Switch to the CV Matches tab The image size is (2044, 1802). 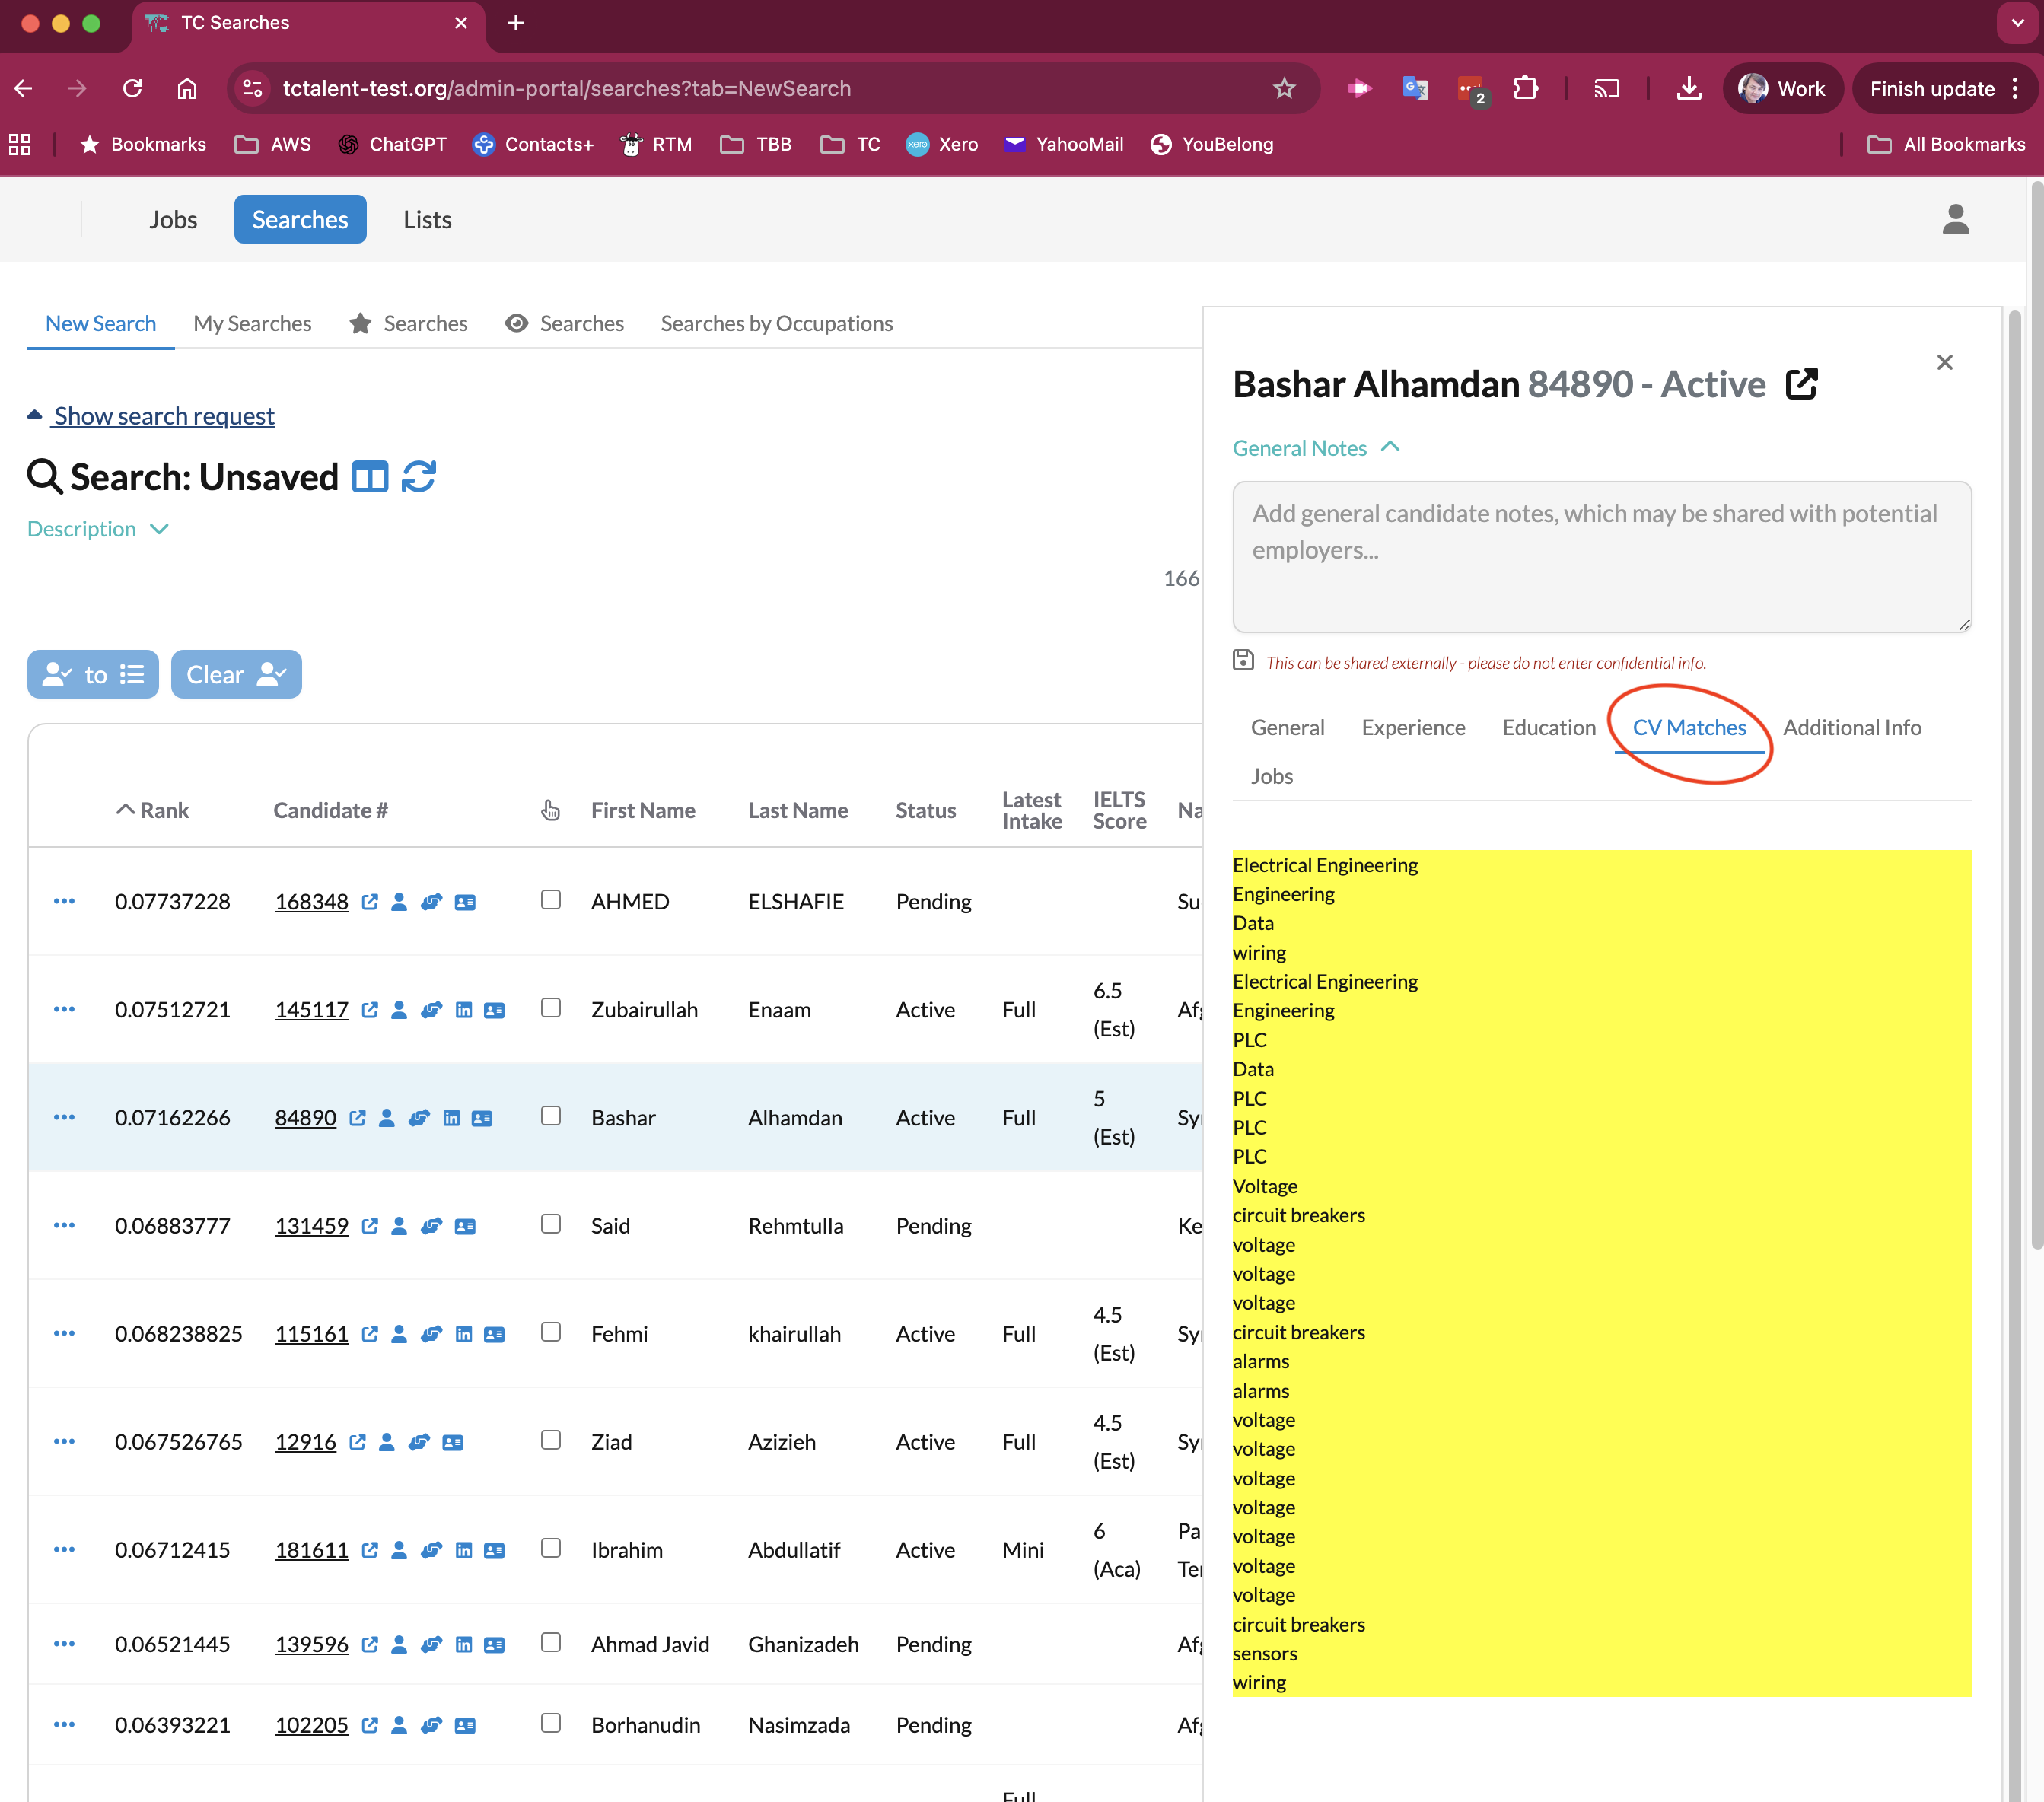[x=1688, y=727]
